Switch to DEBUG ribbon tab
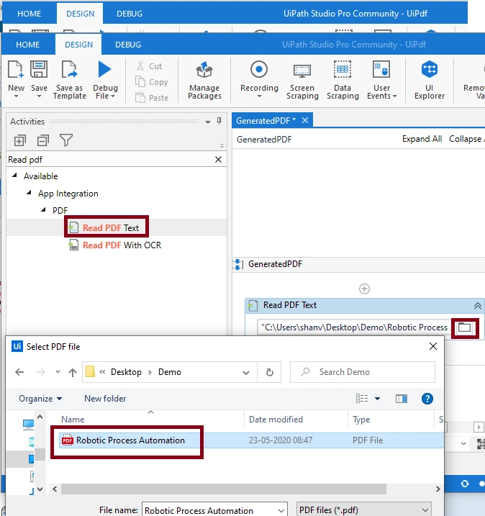 [128, 45]
